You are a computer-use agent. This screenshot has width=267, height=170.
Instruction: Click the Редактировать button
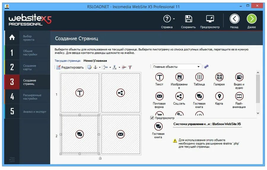tap(70, 67)
